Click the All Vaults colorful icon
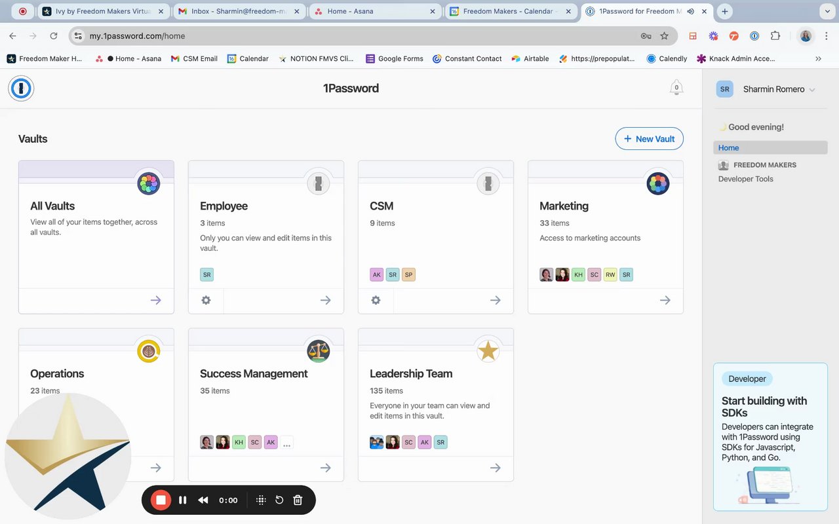 pos(149,183)
